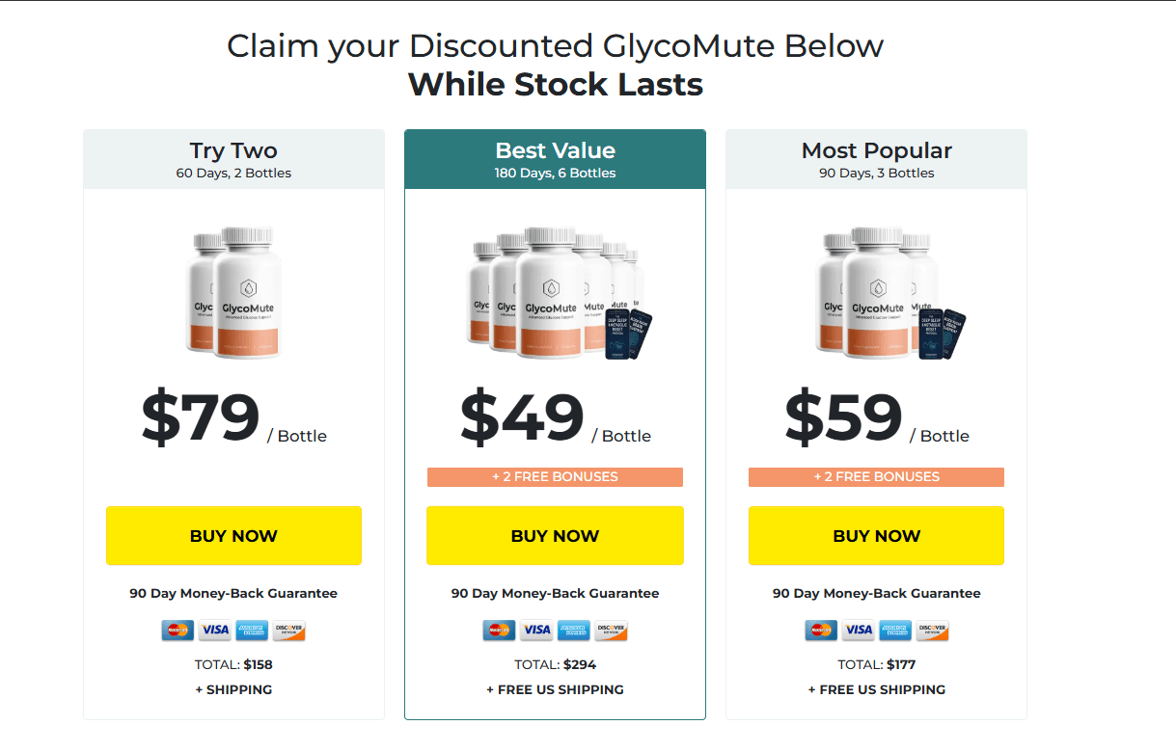
Task: Click BUY NOW for the Most Popular bundle
Action: point(876,535)
